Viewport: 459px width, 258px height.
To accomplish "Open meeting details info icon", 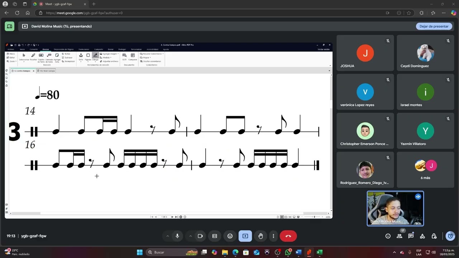I will (x=388, y=236).
